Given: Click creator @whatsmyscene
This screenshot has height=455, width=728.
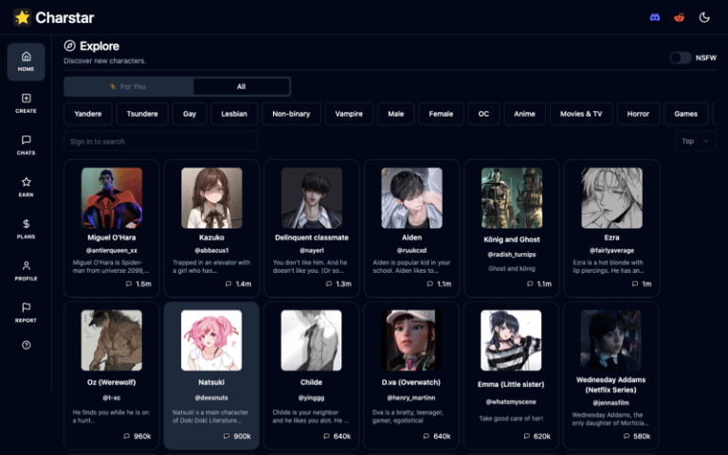Looking at the screenshot, I should pos(511,402).
